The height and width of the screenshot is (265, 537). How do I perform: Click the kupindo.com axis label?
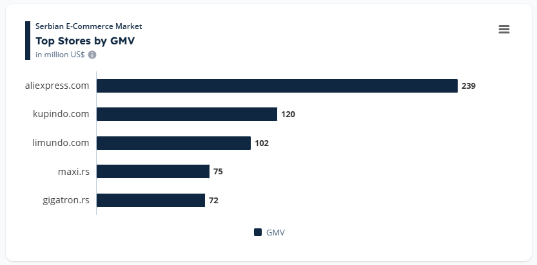pyautogui.click(x=61, y=114)
